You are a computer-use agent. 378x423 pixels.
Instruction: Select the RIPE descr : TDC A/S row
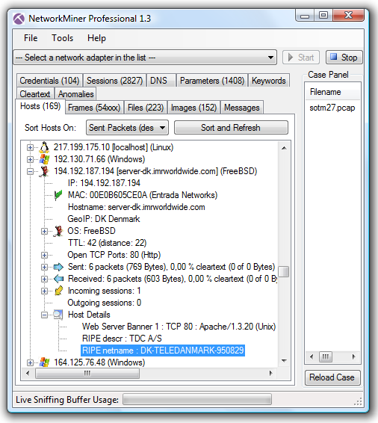pos(122,339)
